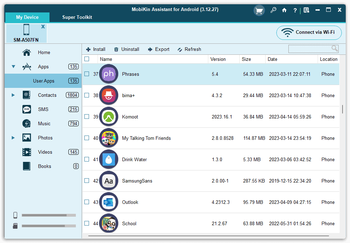Click the vertical scrollbar thumb
350x243 pixels.
(343, 109)
